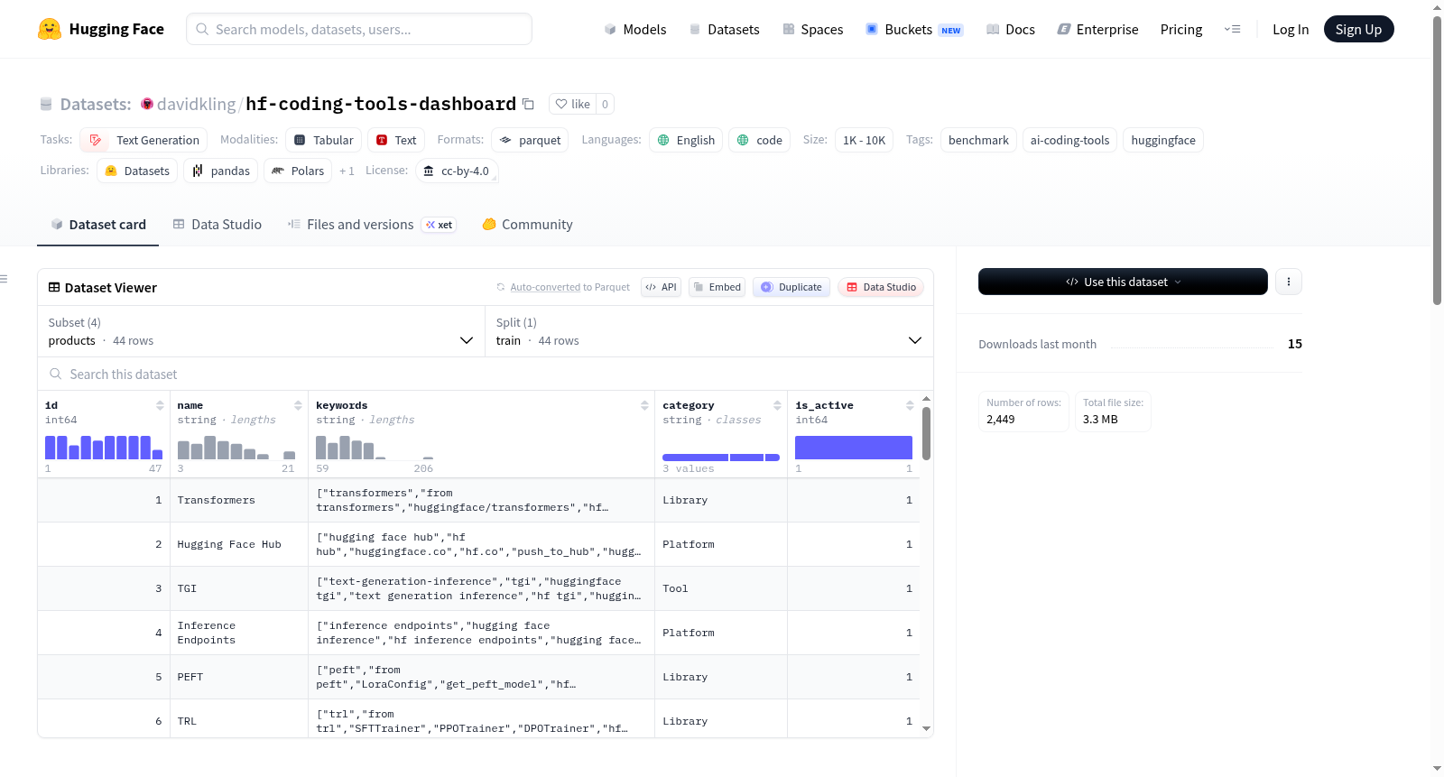Open the more options three-dot menu

click(1289, 282)
